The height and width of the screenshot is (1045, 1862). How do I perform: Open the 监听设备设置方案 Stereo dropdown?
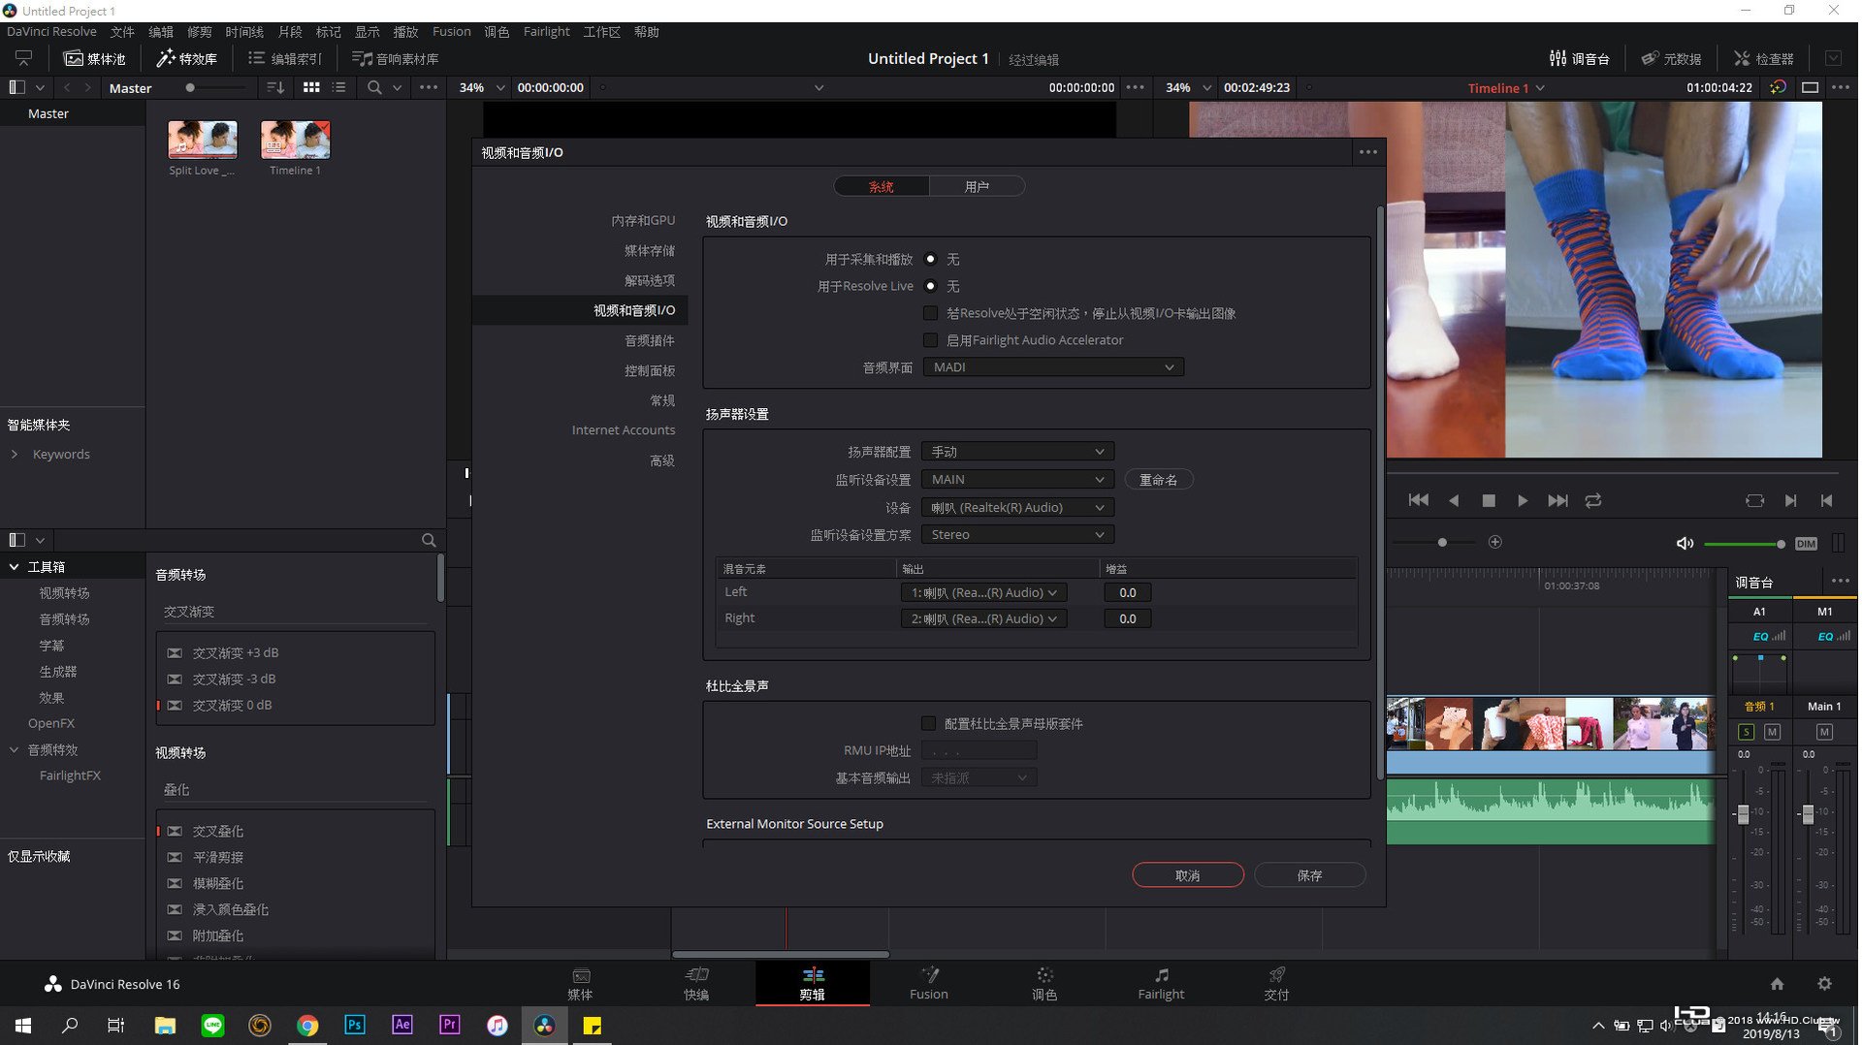point(1017,534)
